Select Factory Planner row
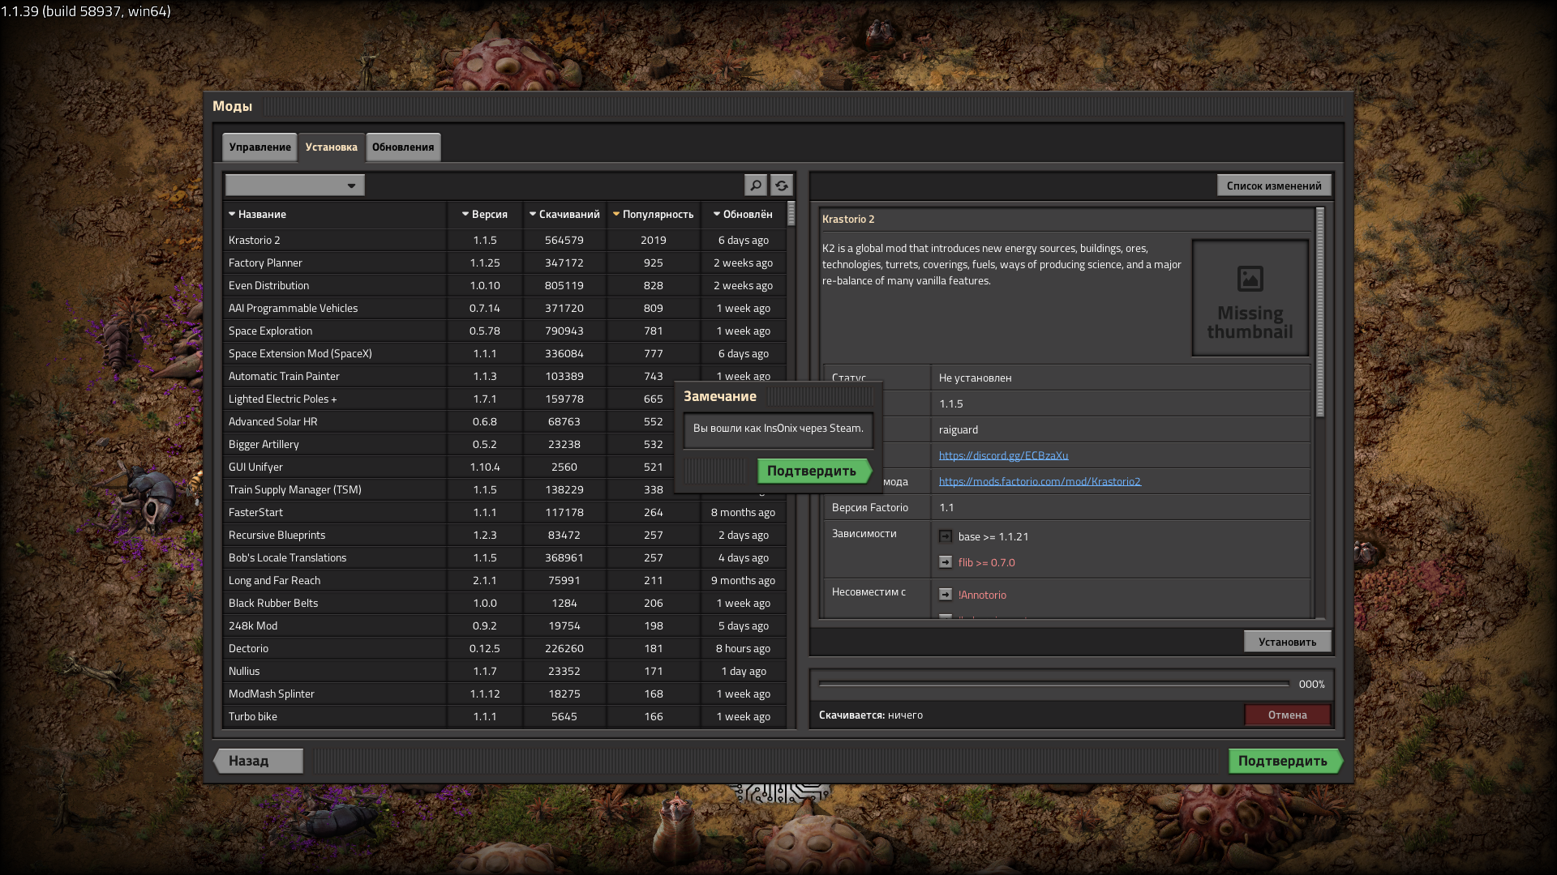 504,262
